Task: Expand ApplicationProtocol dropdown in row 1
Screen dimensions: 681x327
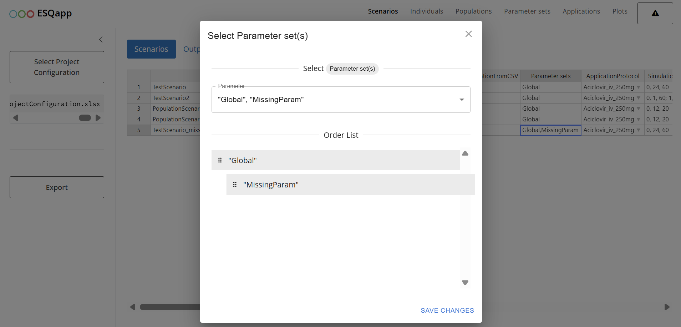Action: point(638,87)
